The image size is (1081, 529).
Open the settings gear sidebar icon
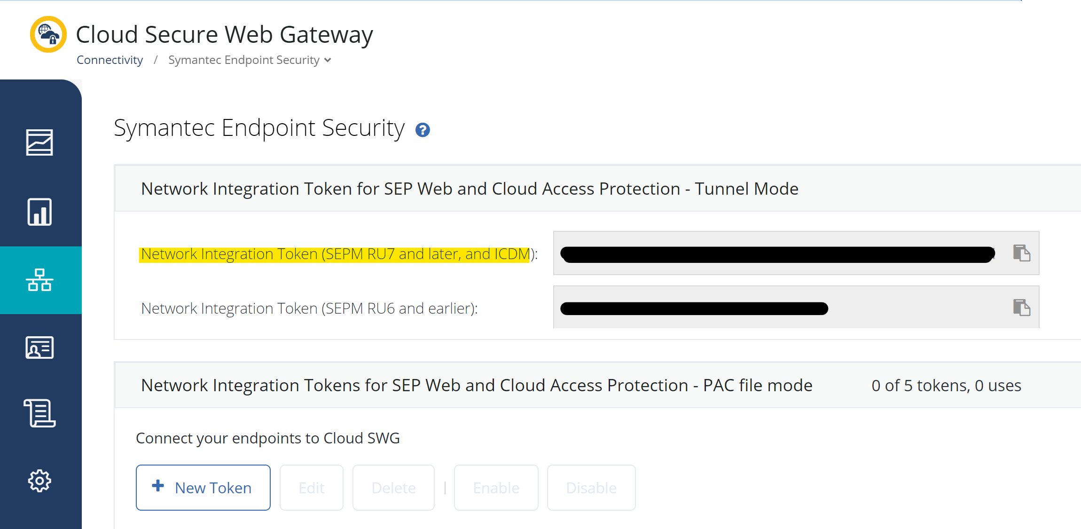coord(39,481)
